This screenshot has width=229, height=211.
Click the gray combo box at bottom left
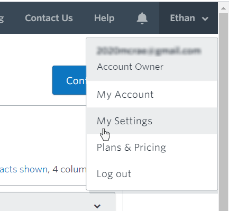(58, 201)
